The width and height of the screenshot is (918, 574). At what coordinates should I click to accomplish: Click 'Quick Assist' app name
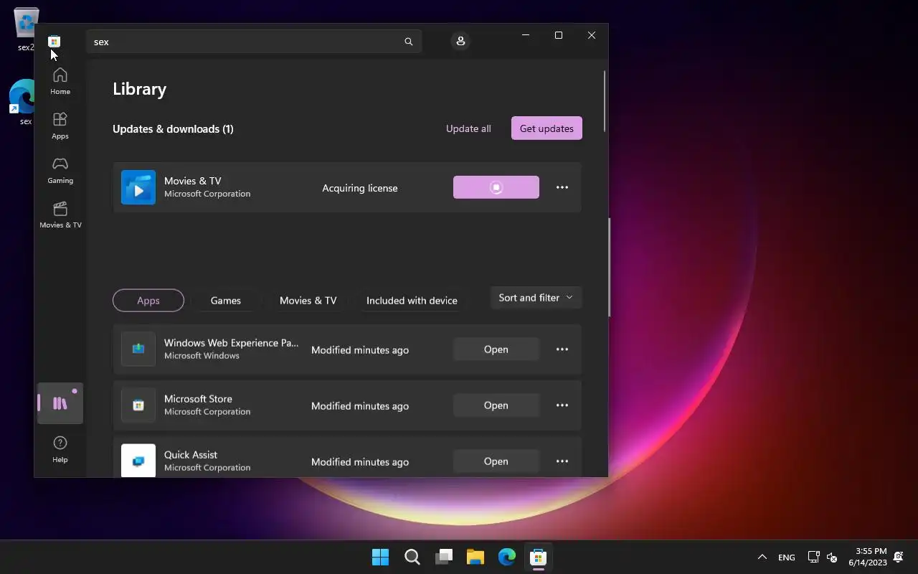(191, 455)
